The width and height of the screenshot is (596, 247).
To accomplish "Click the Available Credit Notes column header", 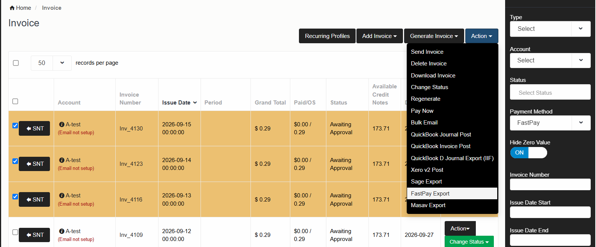I will tap(385, 95).
